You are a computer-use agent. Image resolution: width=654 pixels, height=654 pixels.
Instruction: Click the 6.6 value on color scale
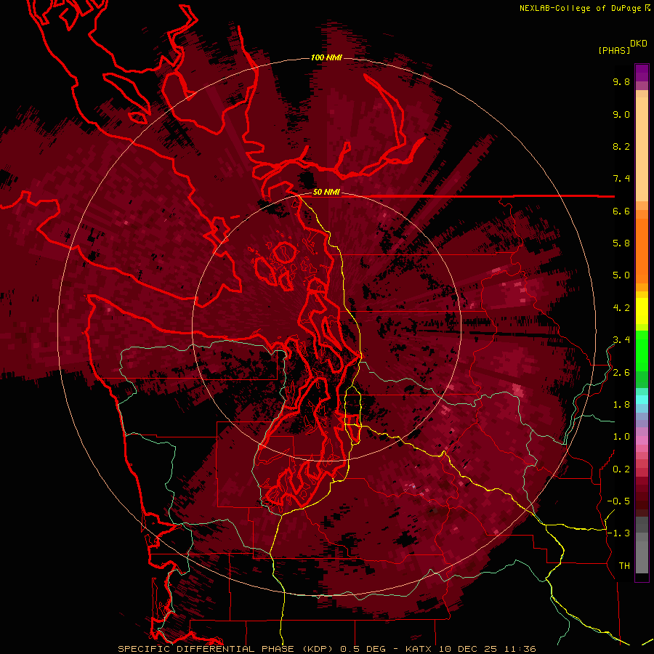click(x=621, y=211)
